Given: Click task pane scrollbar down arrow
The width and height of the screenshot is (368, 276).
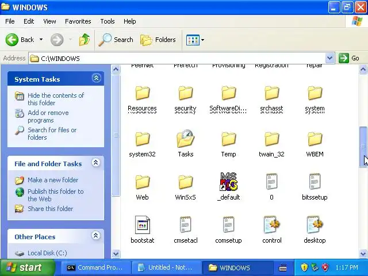Looking at the screenshot, I should pos(116,254).
